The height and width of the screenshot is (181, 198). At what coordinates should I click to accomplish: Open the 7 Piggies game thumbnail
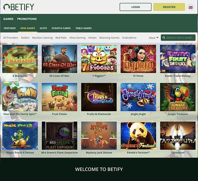[99, 59]
